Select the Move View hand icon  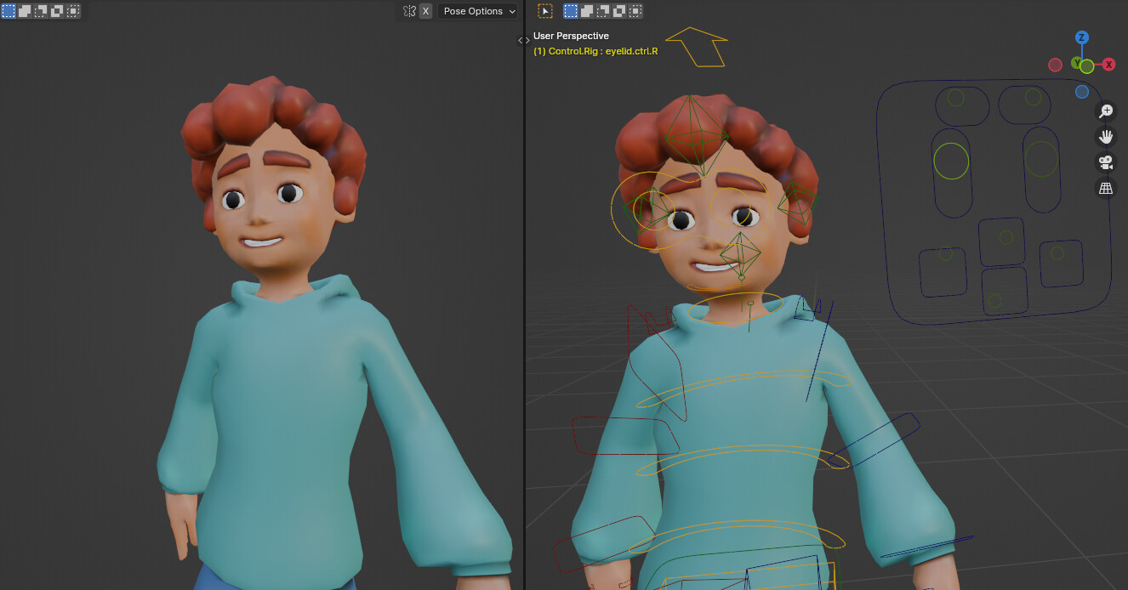[1105, 136]
